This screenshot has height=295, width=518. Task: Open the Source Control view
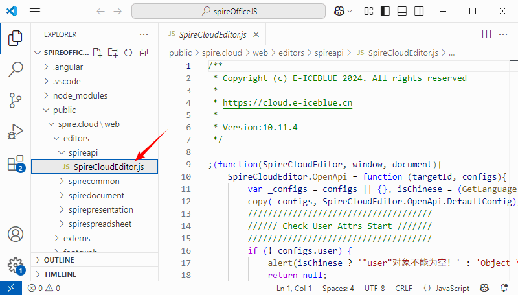coord(15,100)
